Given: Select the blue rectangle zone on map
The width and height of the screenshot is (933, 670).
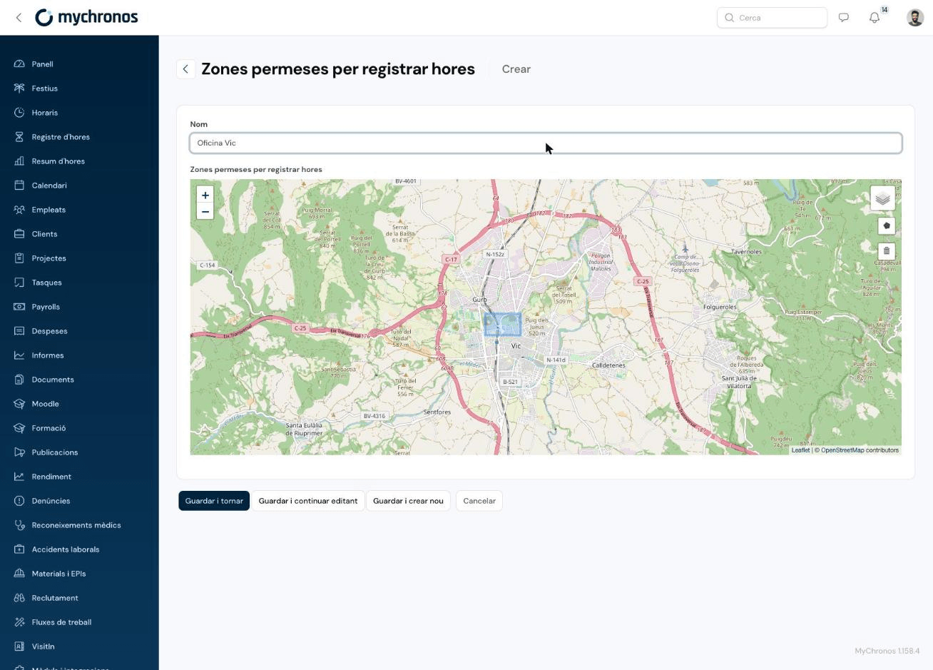Looking at the screenshot, I should click(503, 325).
